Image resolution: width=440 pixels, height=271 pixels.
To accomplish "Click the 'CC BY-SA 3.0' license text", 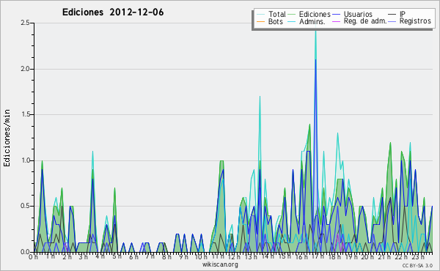I will click(417, 265).
